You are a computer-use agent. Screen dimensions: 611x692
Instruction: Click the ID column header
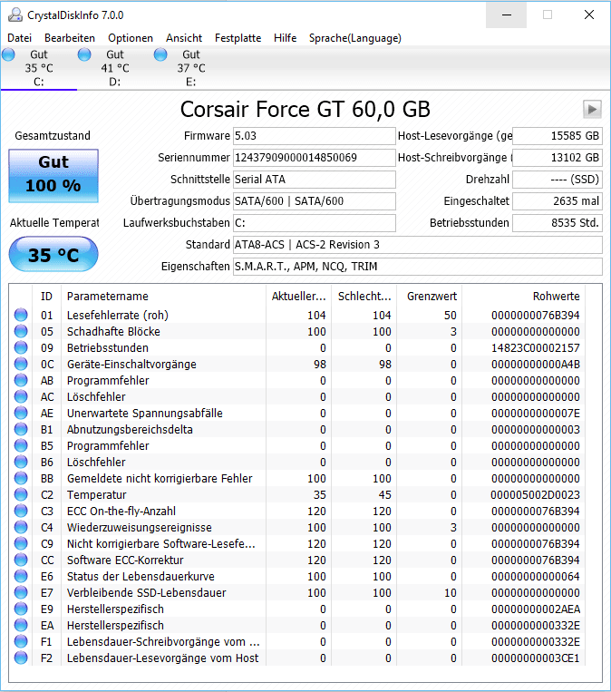47,297
